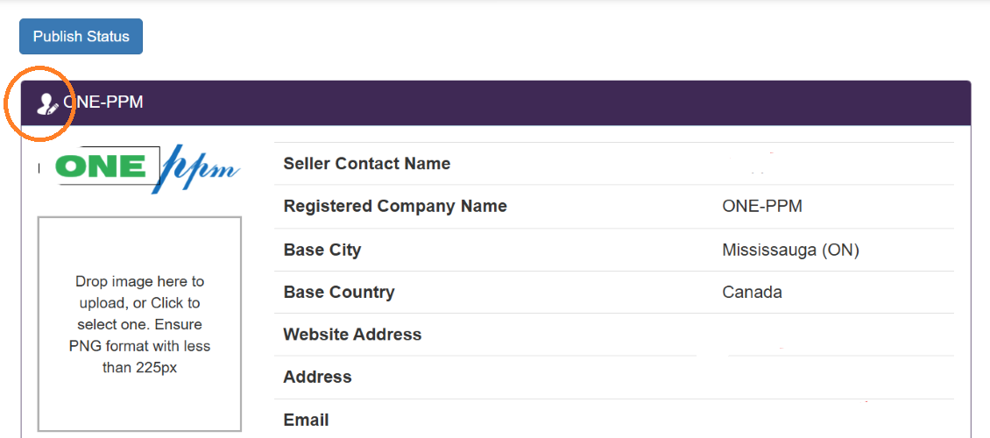Click the Registered Company Name label
990x438 pixels.
tap(395, 207)
